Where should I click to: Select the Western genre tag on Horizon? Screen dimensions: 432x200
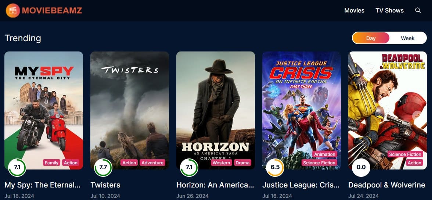coord(222,163)
